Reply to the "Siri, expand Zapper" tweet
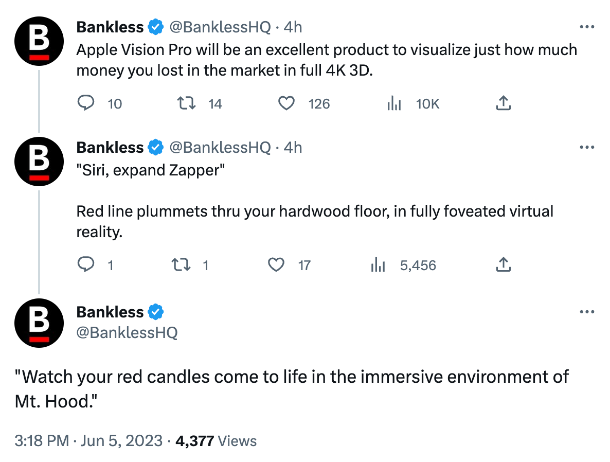Image resolution: width=610 pixels, height=462 pixels. click(86, 265)
